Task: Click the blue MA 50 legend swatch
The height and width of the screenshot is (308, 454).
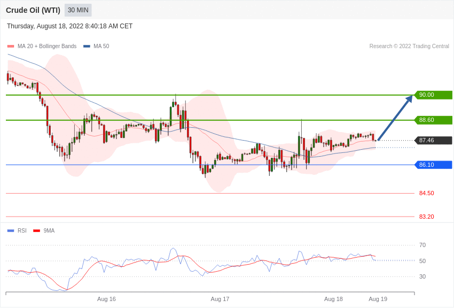Action: 87,47
